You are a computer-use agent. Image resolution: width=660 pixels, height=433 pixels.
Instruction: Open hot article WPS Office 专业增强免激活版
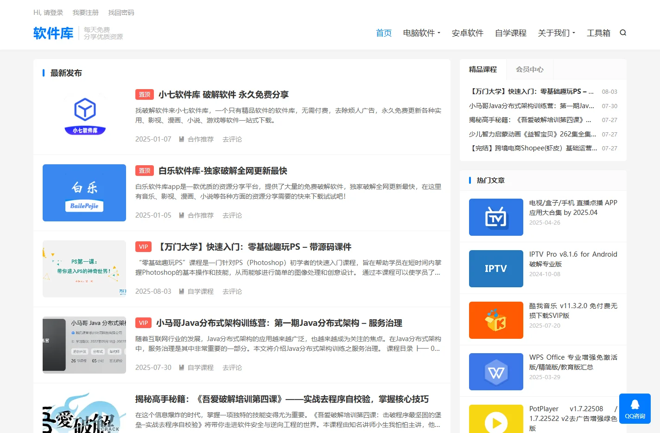(573, 362)
